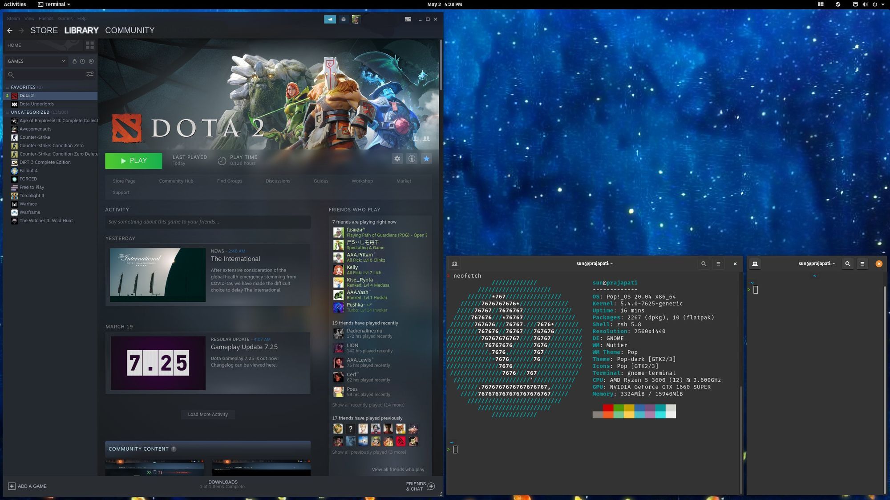890x500 pixels.
Task: Toggle the Linux penguin games filter
Action: (x=74, y=61)
